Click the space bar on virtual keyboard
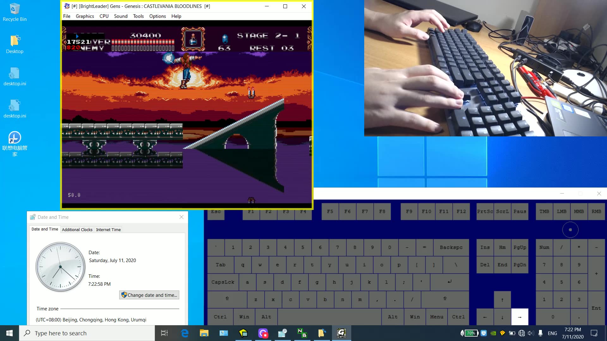 pos(329,317)
